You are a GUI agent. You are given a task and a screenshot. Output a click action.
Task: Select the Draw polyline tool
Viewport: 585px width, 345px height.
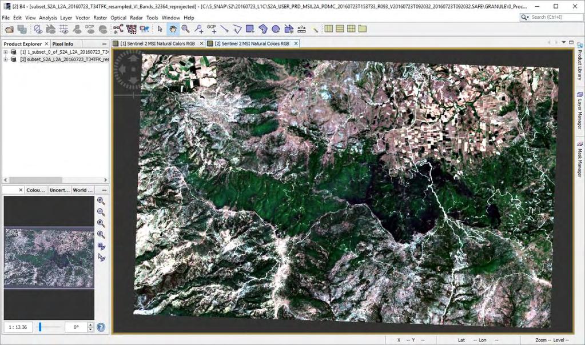click(x=237, y=29)
